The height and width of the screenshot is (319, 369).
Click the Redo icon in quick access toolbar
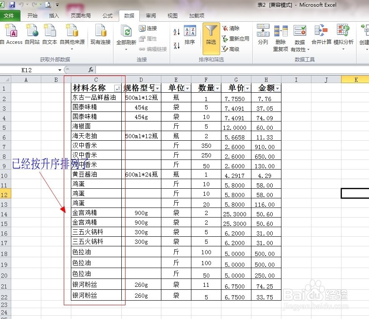click(34, 4)
